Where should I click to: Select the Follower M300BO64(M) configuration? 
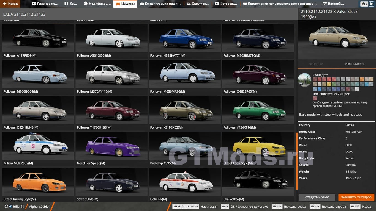click(x=38, y=77)
